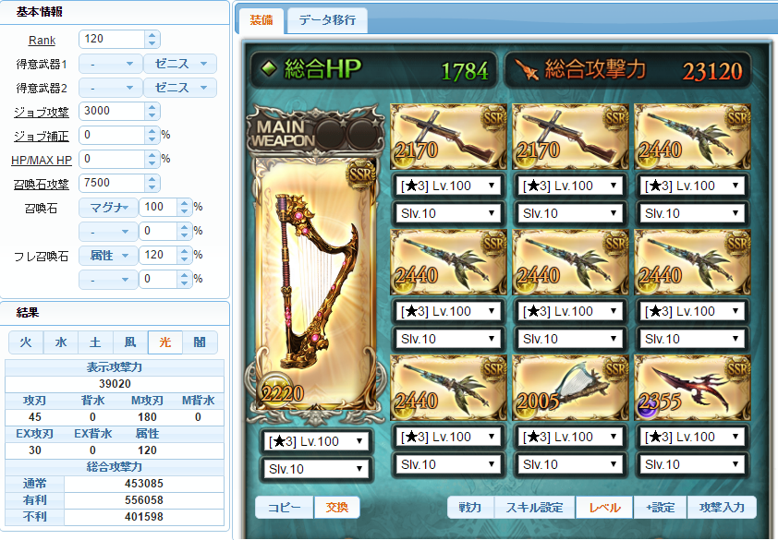
Task: Open the +設定 view
Action: (x=660, y=508)
